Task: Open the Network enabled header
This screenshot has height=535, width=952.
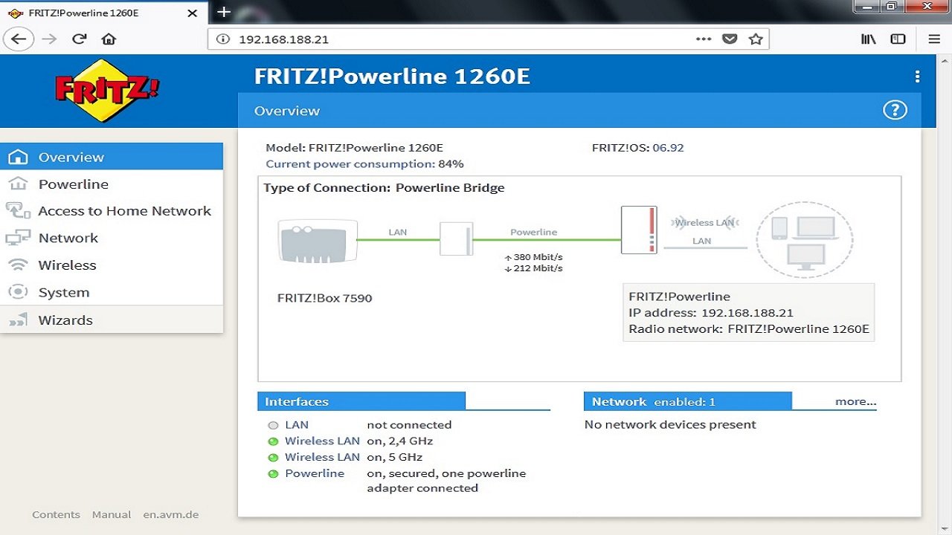Action: 688,401
